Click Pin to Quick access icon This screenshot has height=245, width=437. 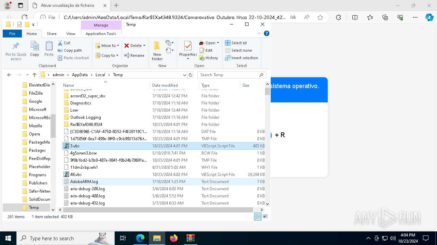16,51
